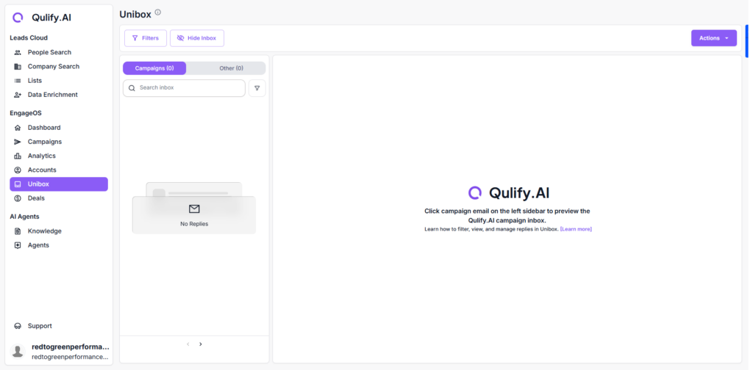This screenshot has height=370, width=753.
Task: Click the Search inbox field
Action: point(184,88)
